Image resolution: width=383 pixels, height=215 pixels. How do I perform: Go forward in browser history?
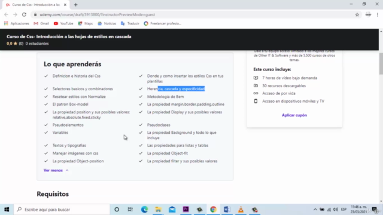coord(15,14)
